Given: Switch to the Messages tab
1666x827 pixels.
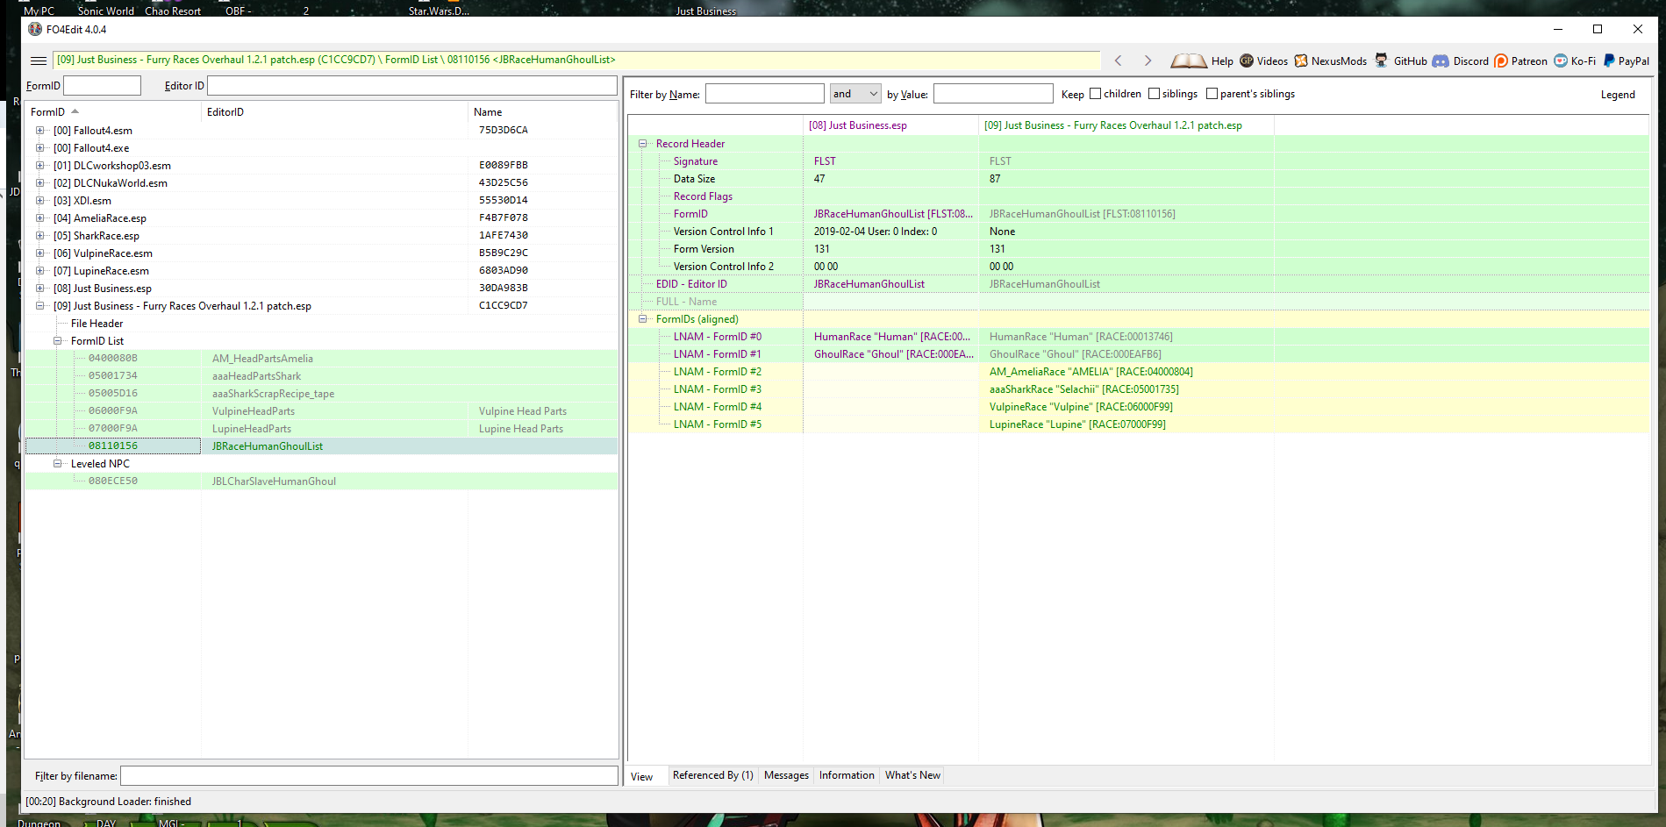Looking at the screenshot, I should point(786,775).
